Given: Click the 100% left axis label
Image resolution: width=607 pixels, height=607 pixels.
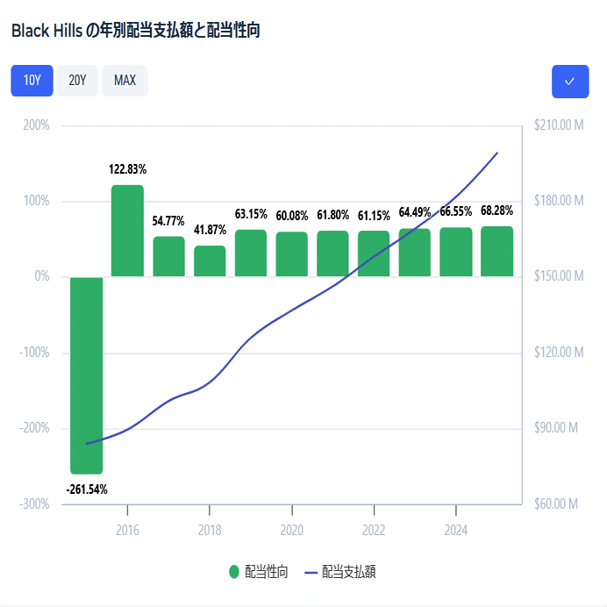Looking at the screenshot, I should (36, 201).
